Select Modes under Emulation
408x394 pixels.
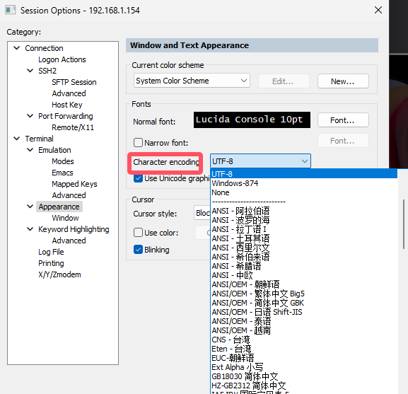63,161
